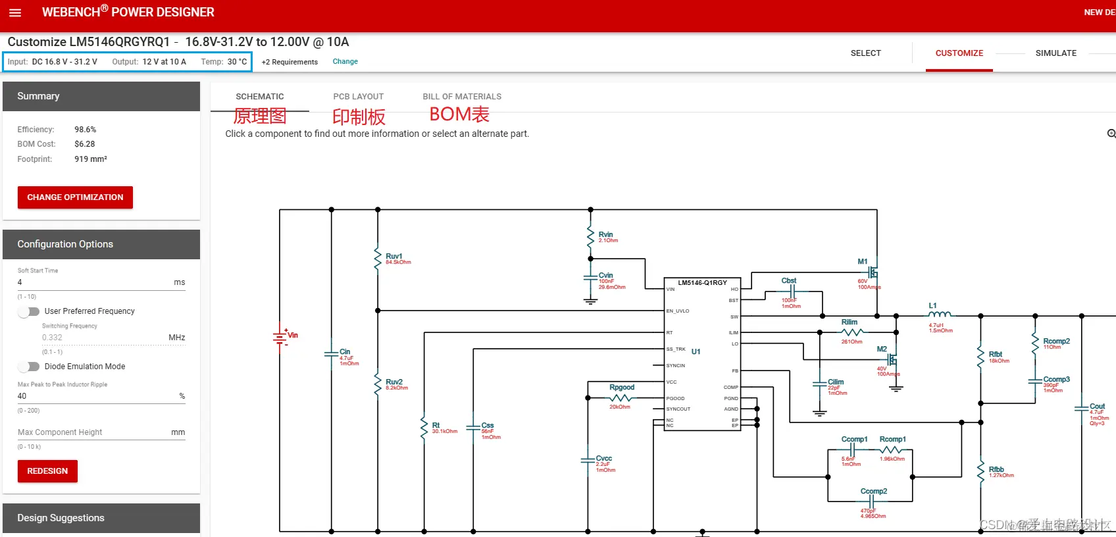Select resistor Rcomp2 component

(1036, 343)
